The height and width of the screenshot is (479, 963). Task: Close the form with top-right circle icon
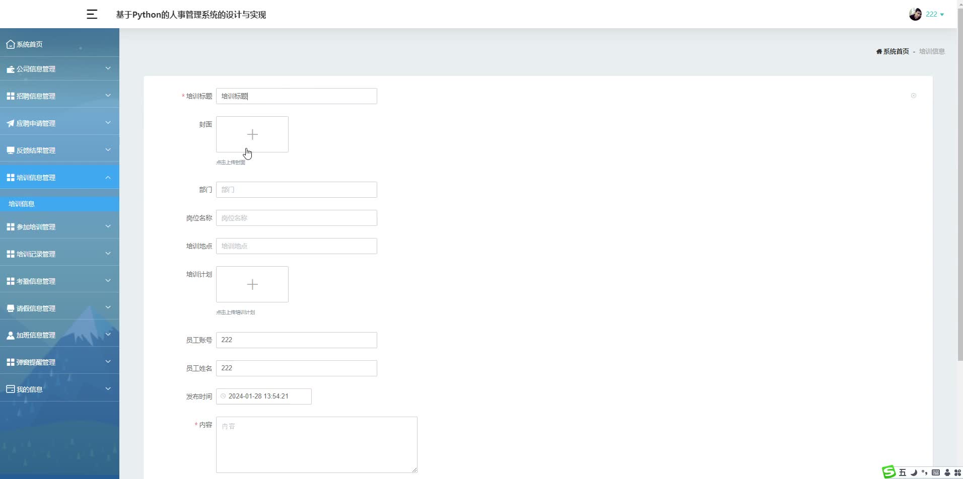[x=914, y=96]
